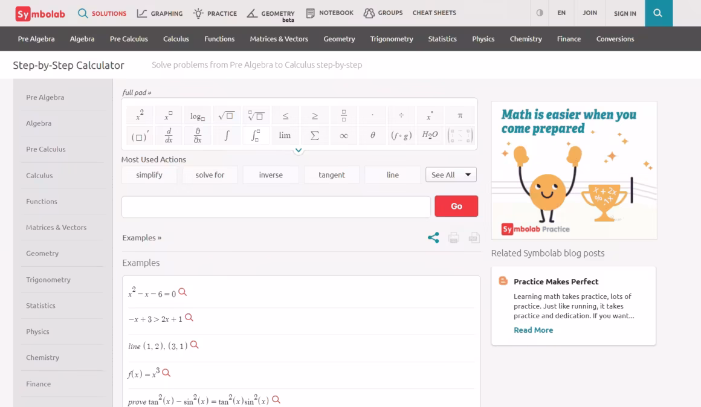Click the square root symbol key
The width and height of the screenshot is (701, 407).
(x=227, y=115)
